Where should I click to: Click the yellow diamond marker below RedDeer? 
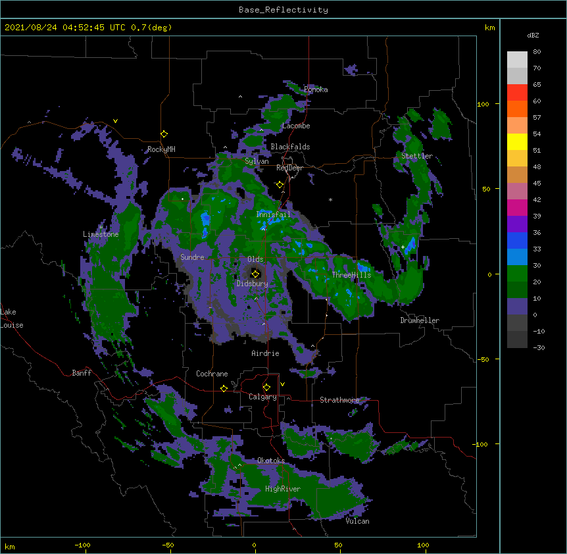(280, 185)
